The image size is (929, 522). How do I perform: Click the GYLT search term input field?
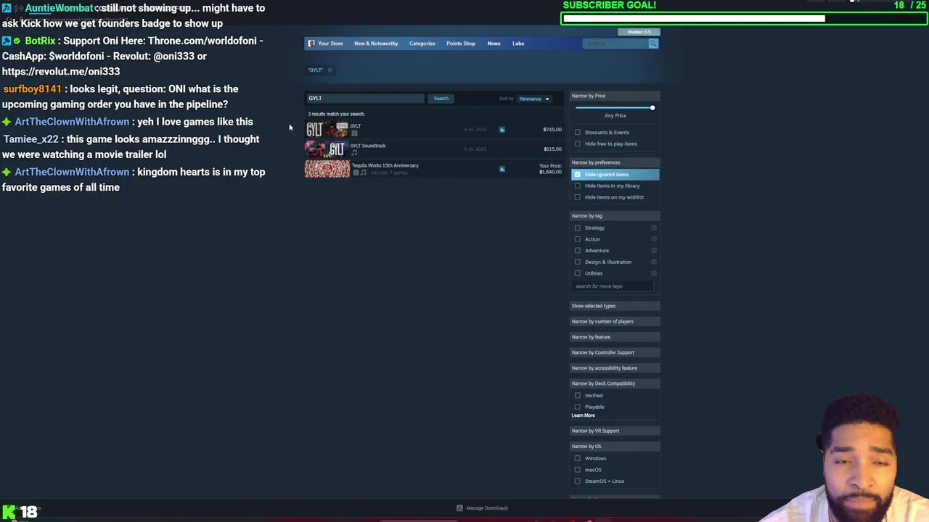pos(365,99)
